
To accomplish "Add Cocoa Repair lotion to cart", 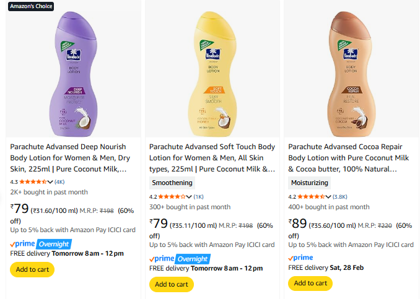I will coord(310,283).
